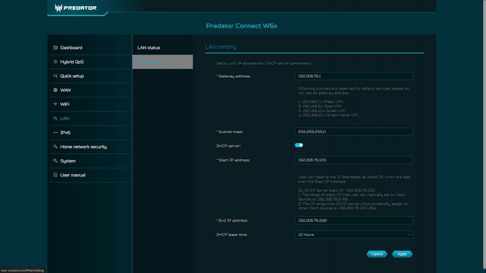Viewport: 486px width, 273px height.
Task: Select the Subnet mask field
Action: [x=354, y=131]
